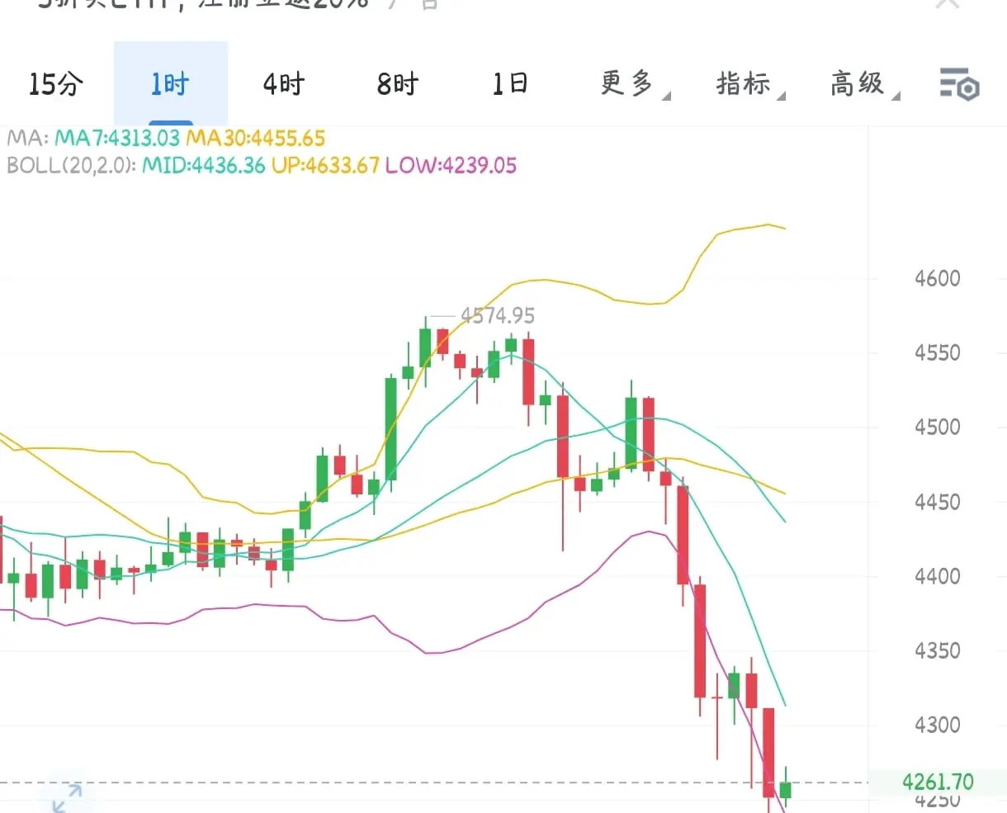Tap the fullscreen expand arrows icon

click(x=67, y=798)
